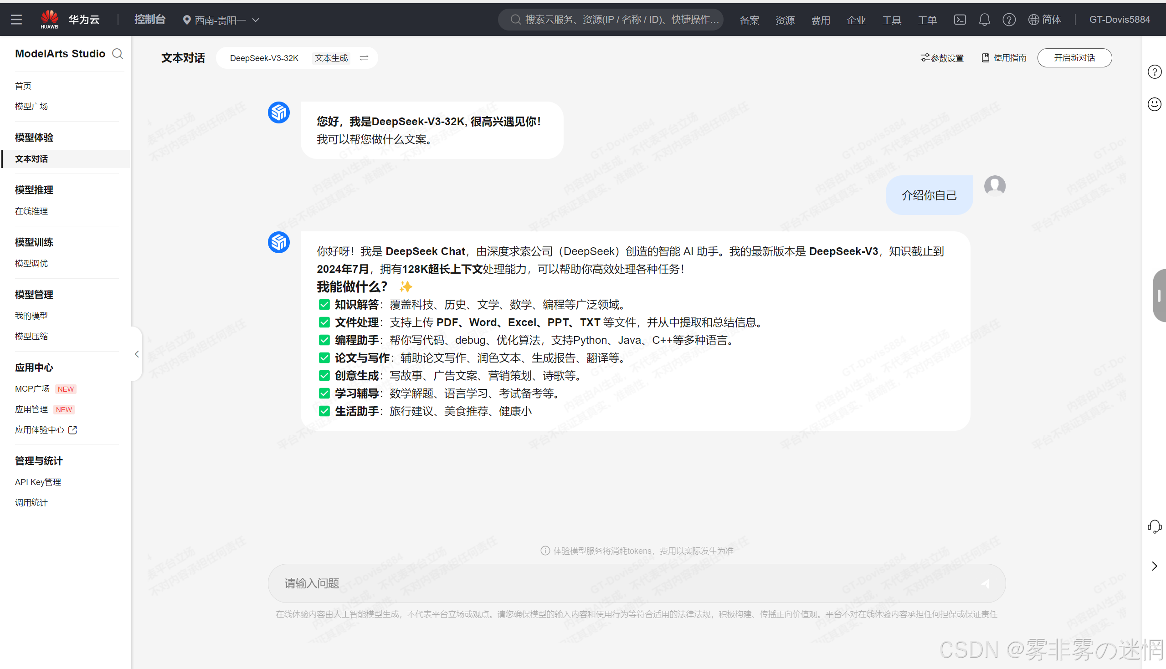
Task: Open MCP广场 in sidebar
Action: click(32, 389)
